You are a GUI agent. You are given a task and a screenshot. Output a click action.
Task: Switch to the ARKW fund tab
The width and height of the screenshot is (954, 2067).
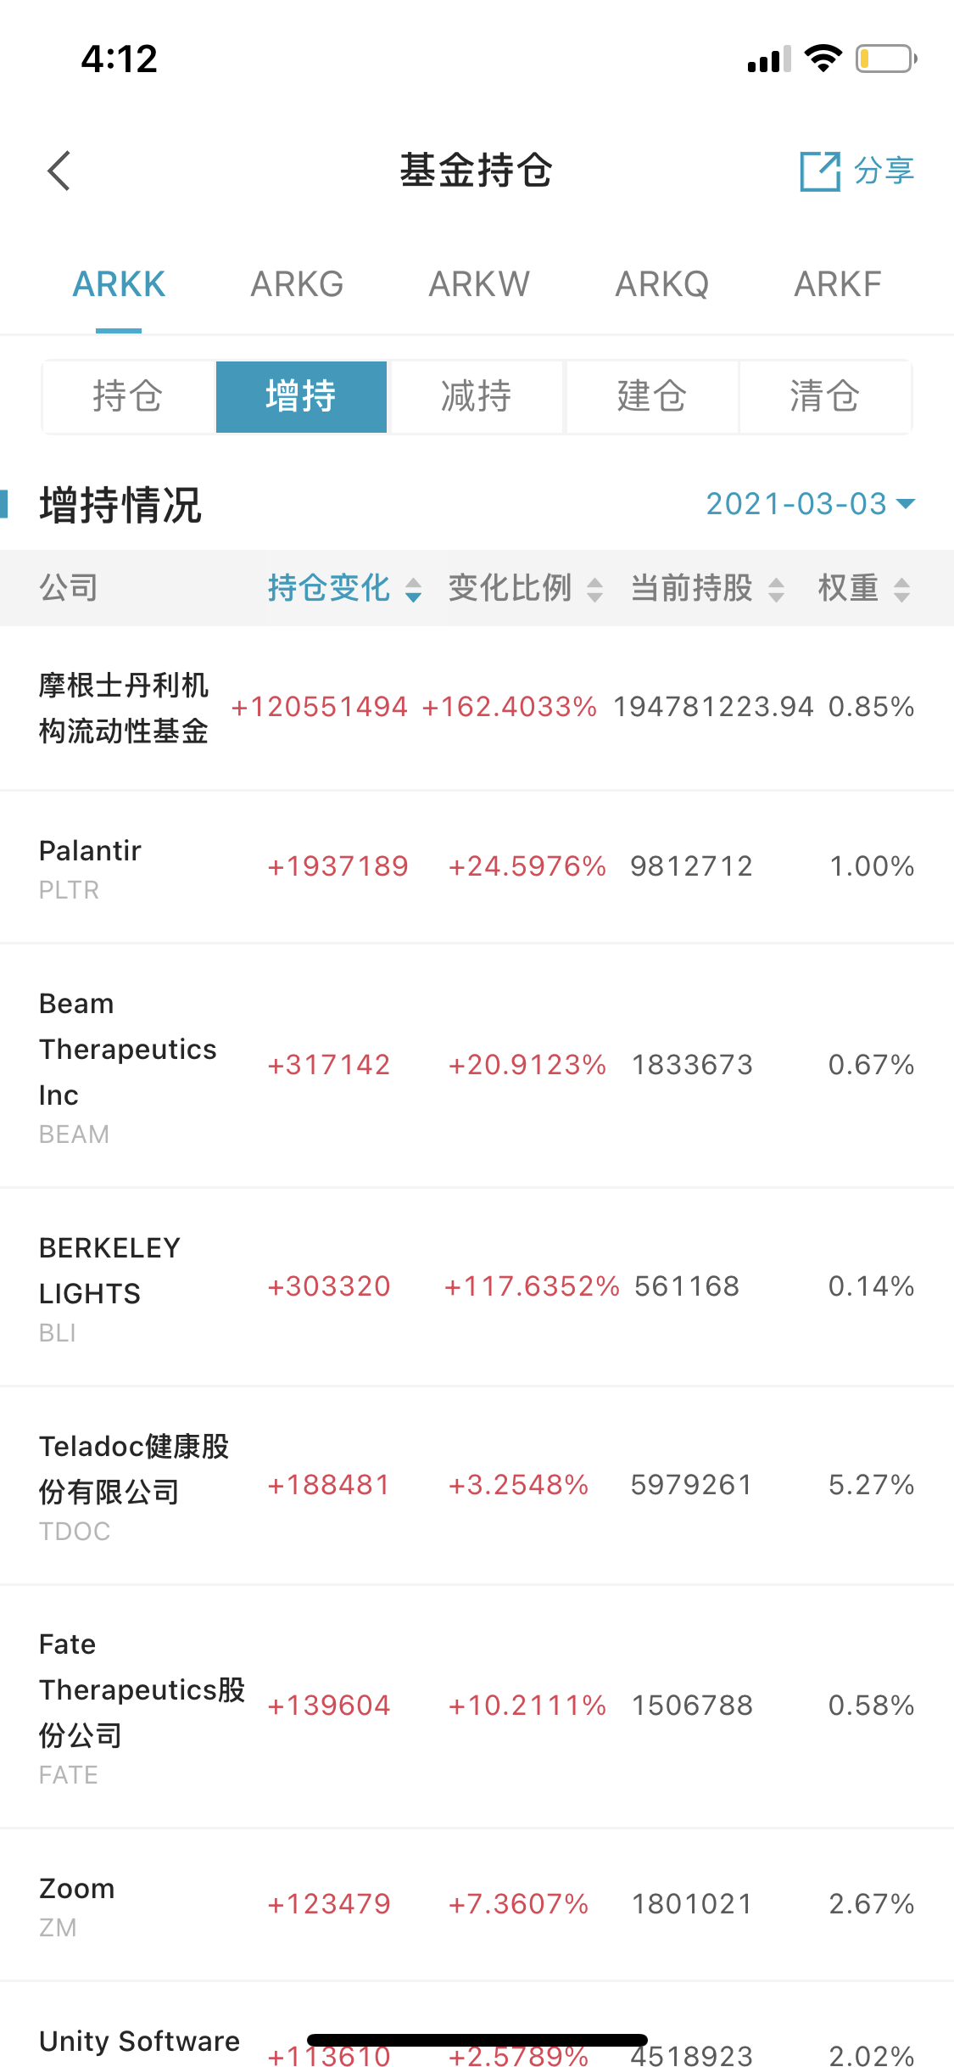point(479,284)
